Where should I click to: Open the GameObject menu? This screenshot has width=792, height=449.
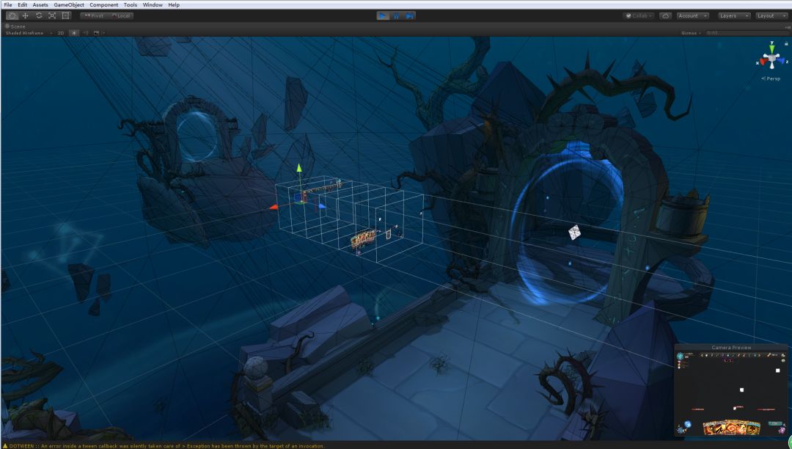69,5
